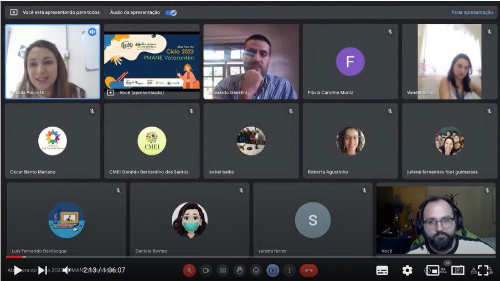Click the name label 'sandra ferrer'
Screen dimensions: 500x281
[272, 251]
